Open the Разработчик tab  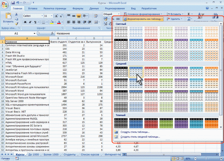pos(149,8)
